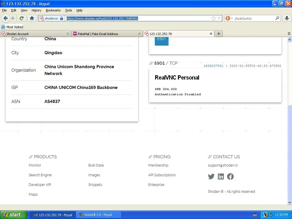292x219 pixels.
Task: Close the 123.132.252.78 tab
Action: [211, 34]
